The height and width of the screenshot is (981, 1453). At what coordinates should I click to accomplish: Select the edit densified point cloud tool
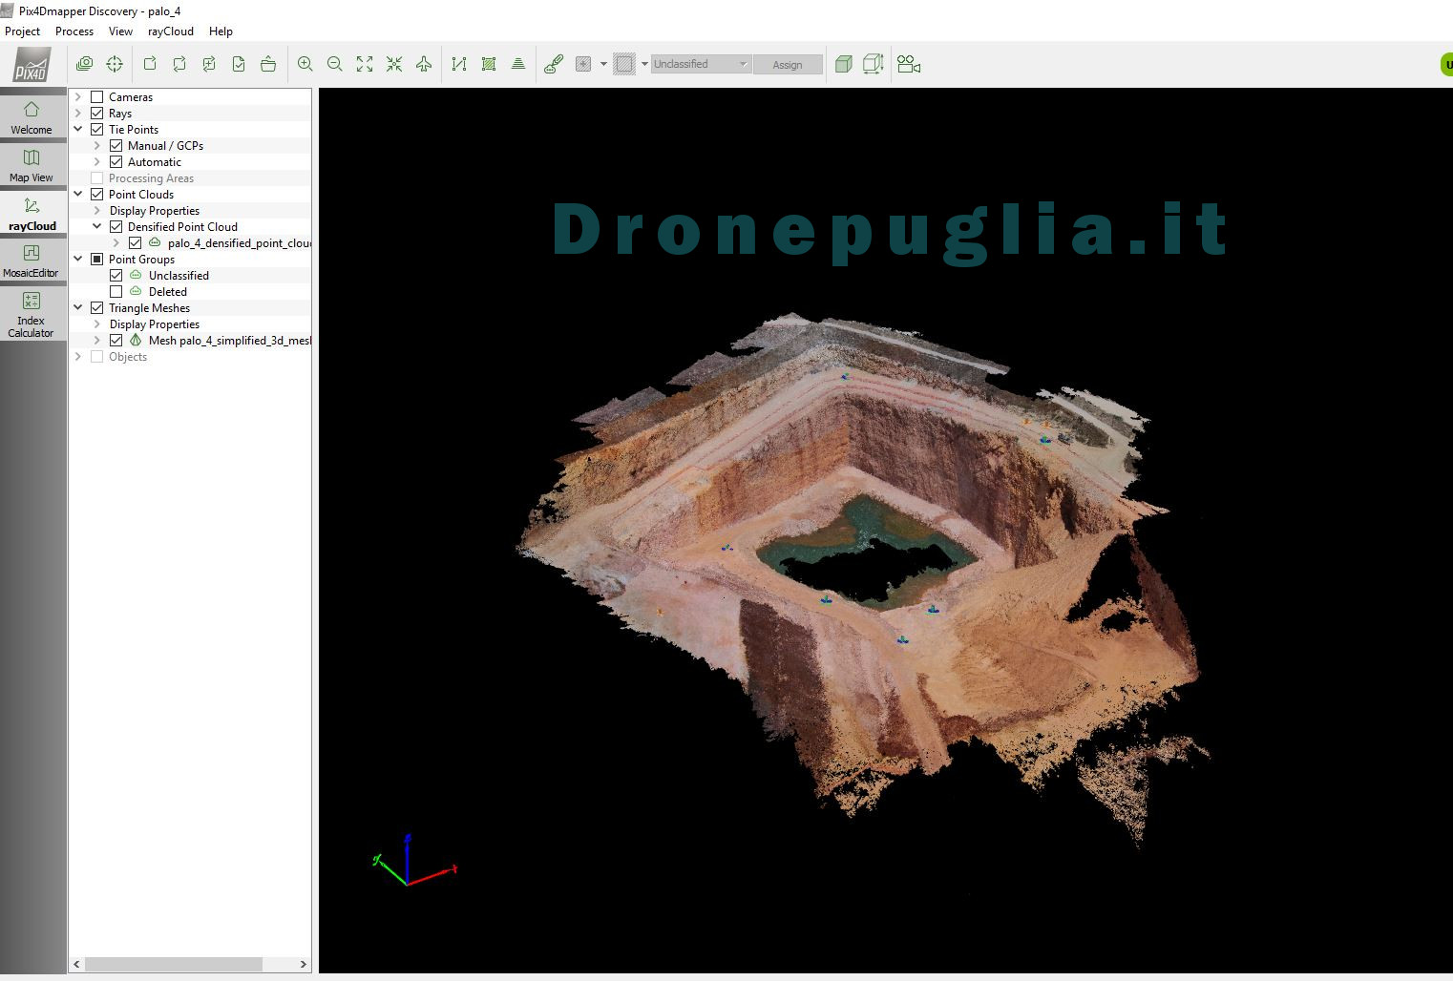pos(554,64)
